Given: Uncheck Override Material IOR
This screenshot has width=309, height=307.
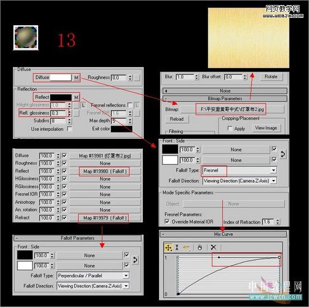Looking at the screenshot, I should 167,221.
